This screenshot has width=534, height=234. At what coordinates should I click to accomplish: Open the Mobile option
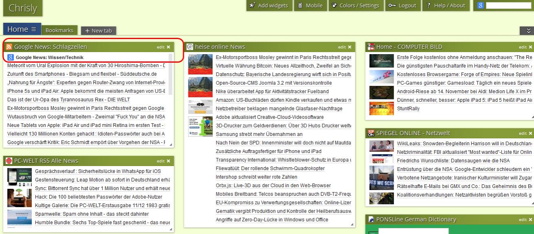click(310, 5)
